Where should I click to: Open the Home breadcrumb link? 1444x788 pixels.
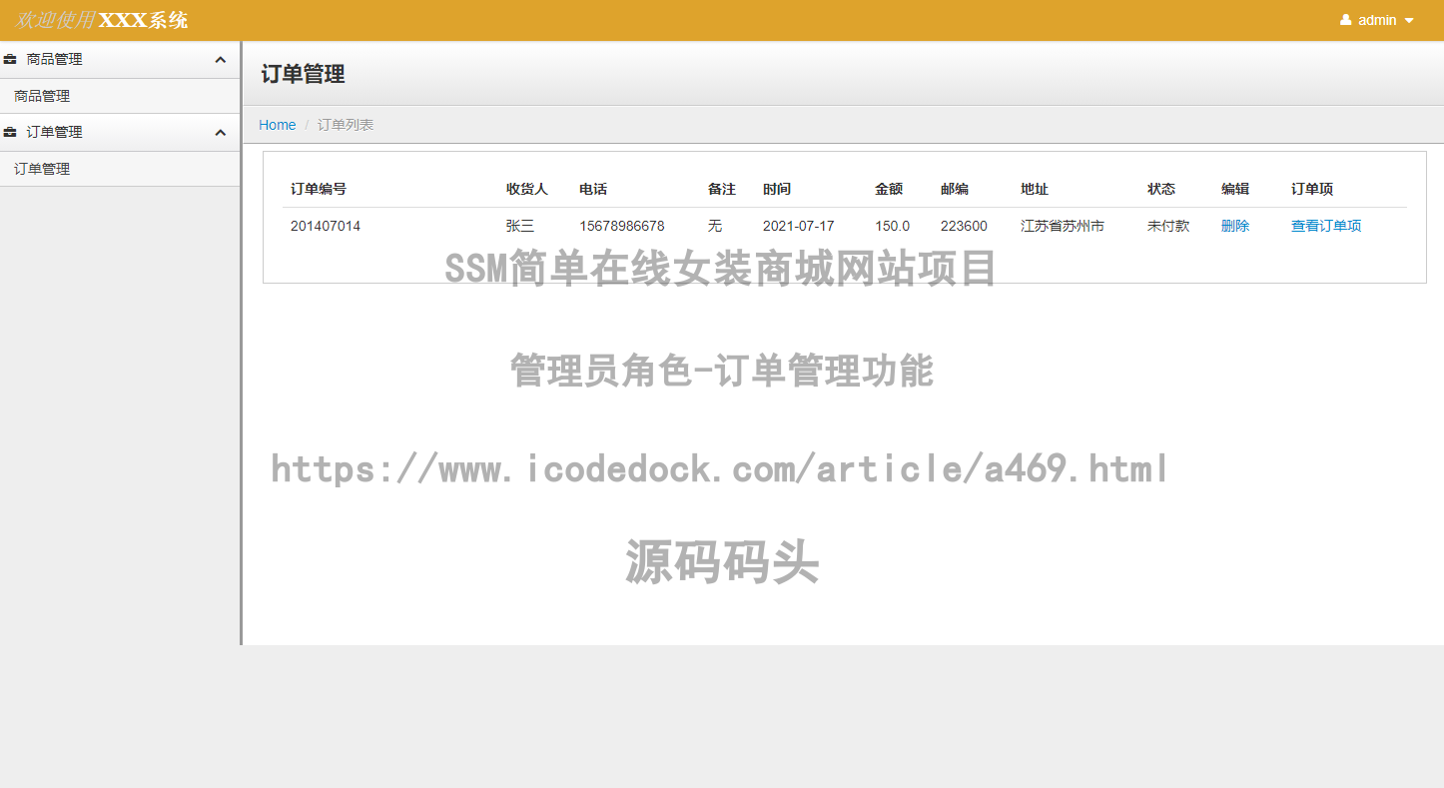(x=277, y=124)
